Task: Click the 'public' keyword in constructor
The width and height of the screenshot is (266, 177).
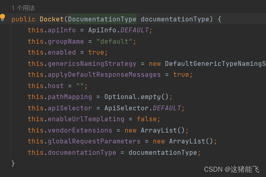Action: [23, 19]
